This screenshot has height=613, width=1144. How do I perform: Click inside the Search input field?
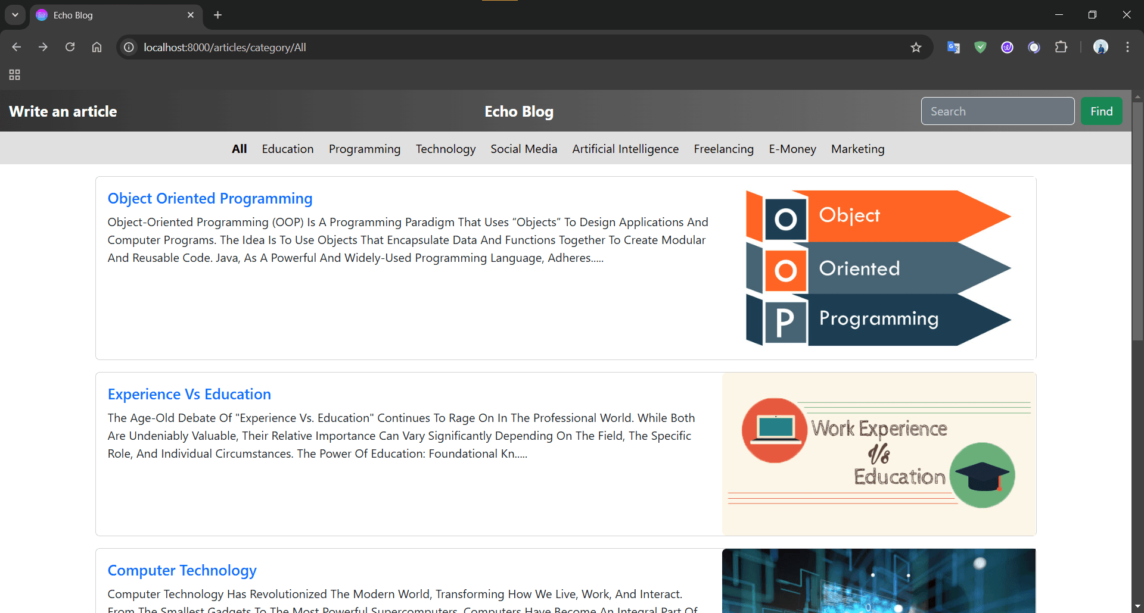[997, 111]
